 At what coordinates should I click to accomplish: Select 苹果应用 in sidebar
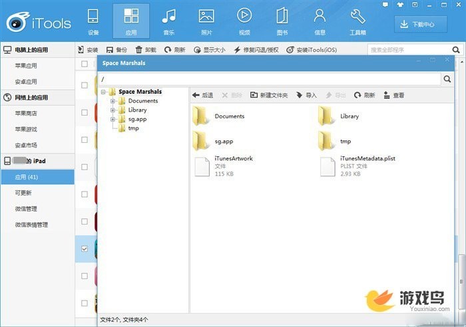26,66
